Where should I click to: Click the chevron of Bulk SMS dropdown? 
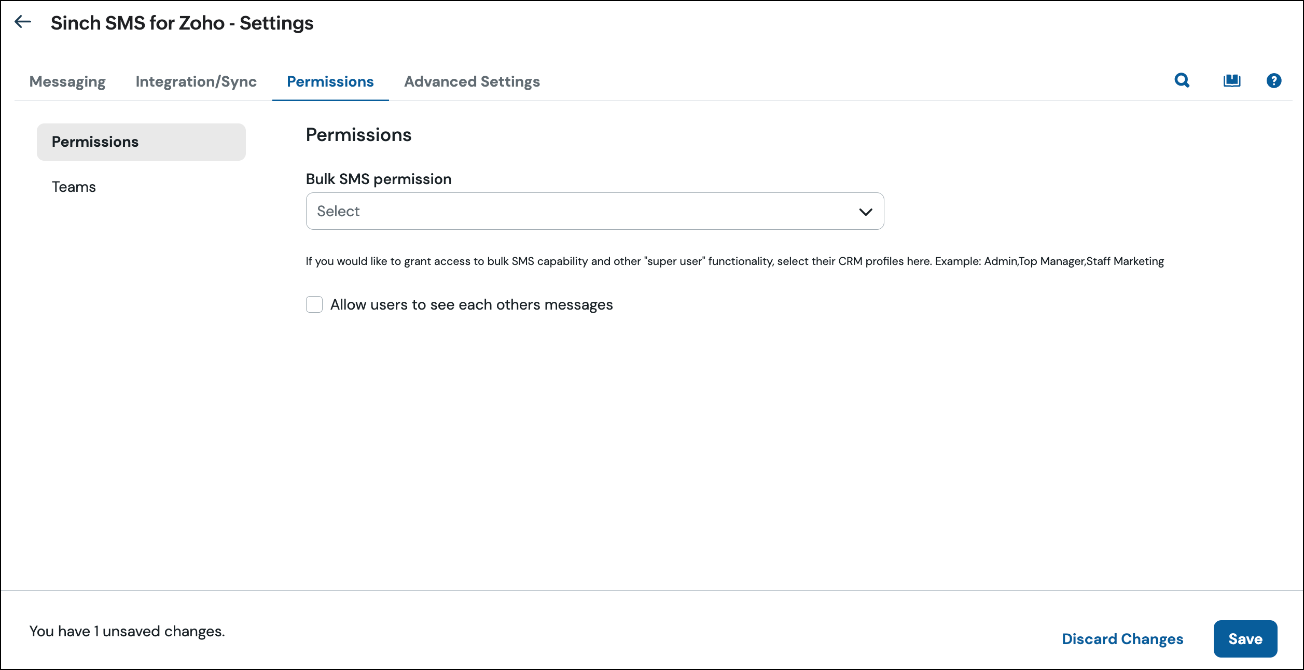[x=866, y=212]
